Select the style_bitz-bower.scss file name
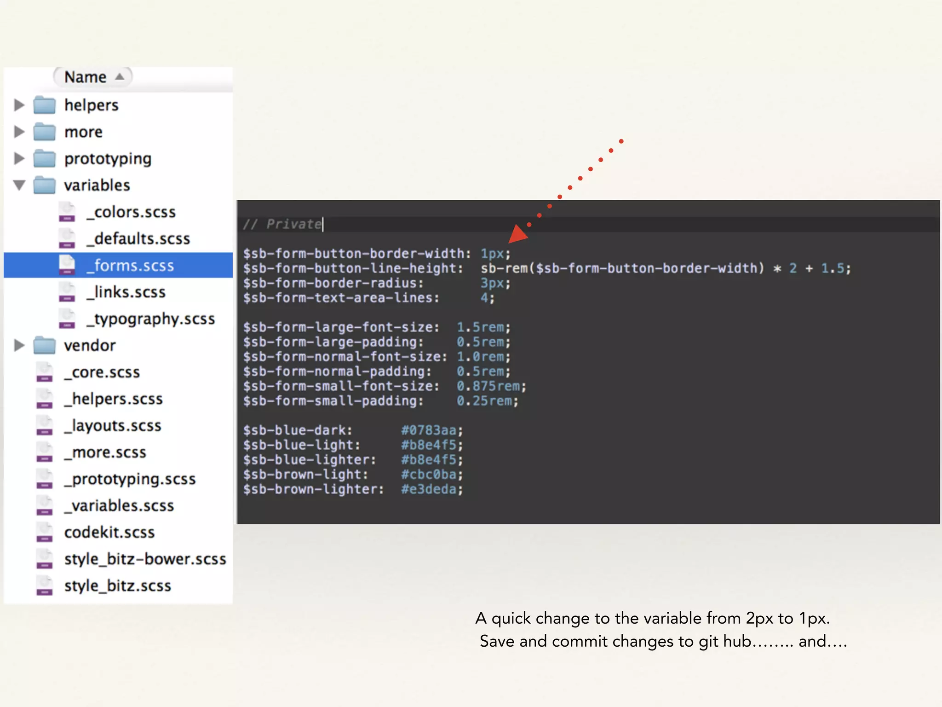Viewport: 942px width, 707px height. tap(145, 559)
